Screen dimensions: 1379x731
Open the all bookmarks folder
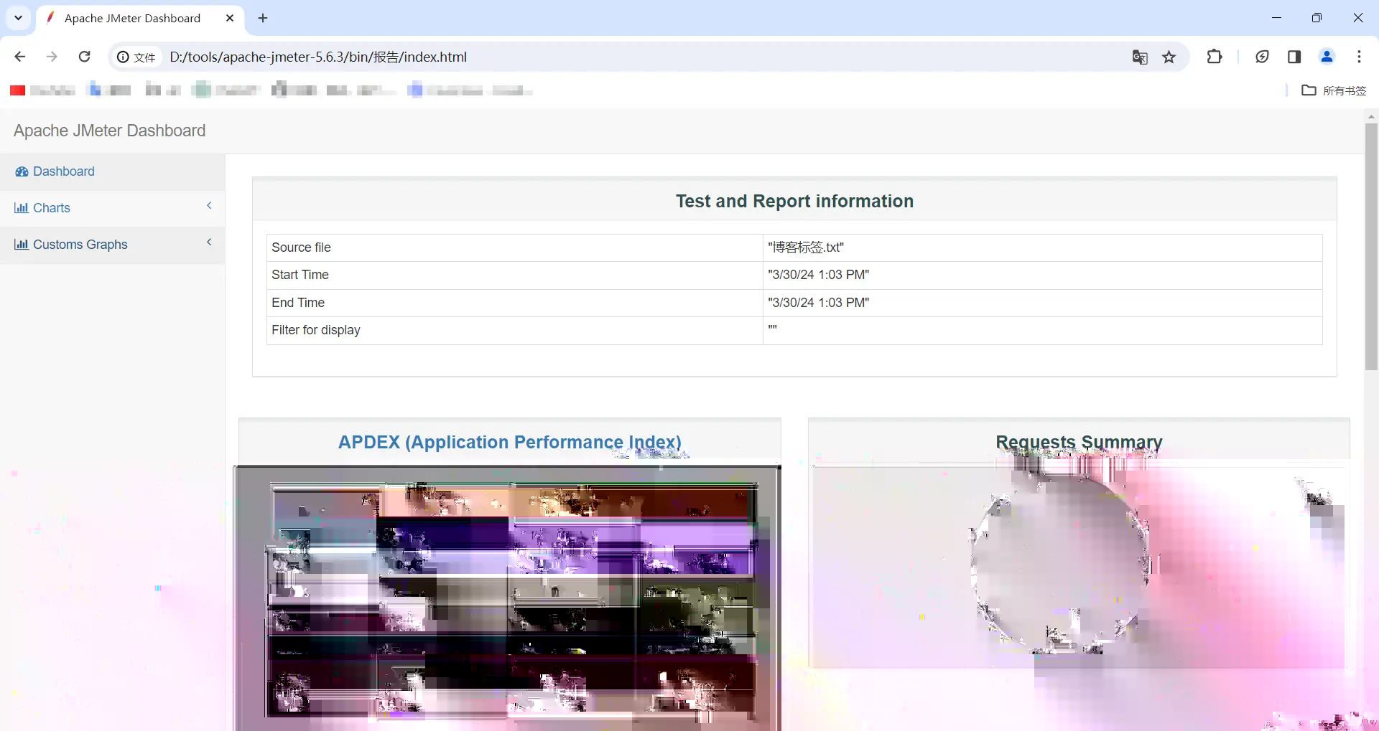(x=1334, y=90)
